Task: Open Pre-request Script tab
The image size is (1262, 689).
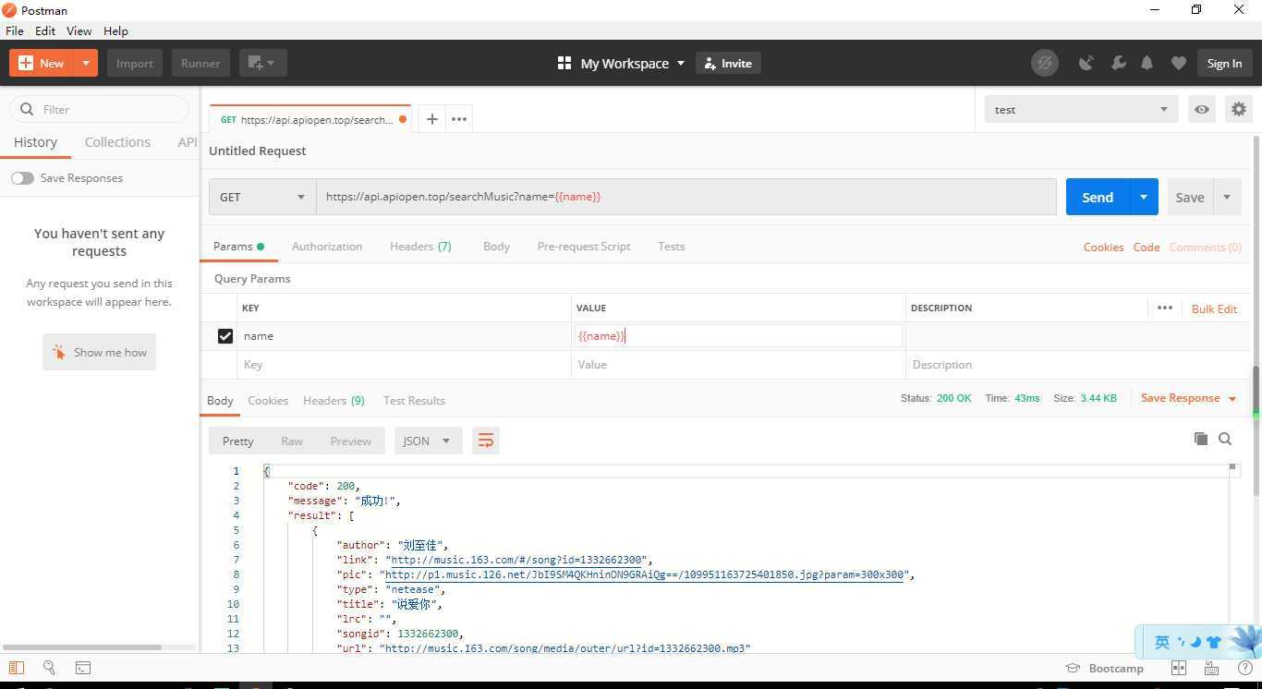Action: pyautogui.click(x=584, y=247)
